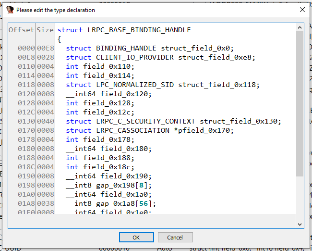Click the OK button
This screenshot has height=251, width=312.
(136, 237)
